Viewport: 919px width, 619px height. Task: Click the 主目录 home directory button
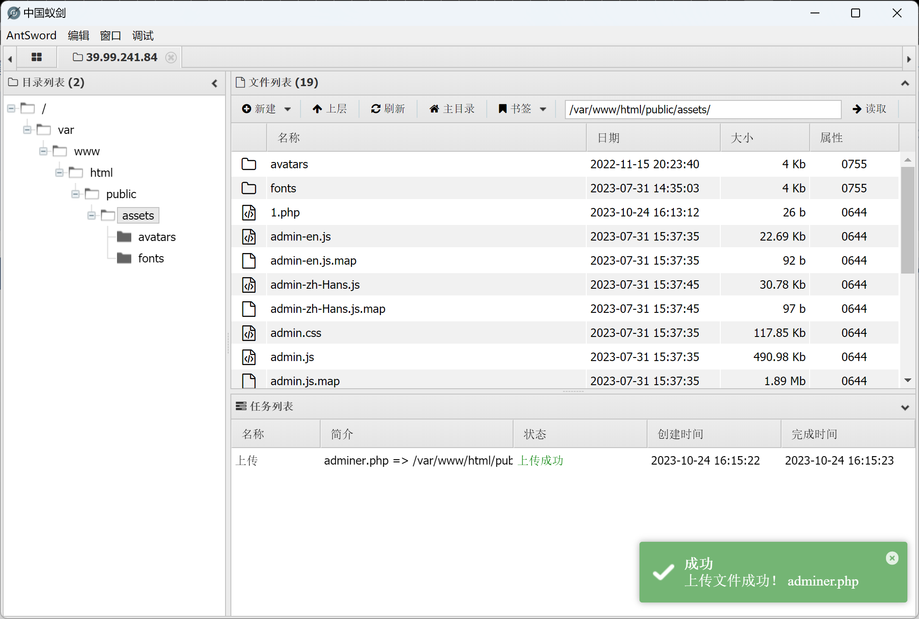pyautogui.click(x=452, y=109)
